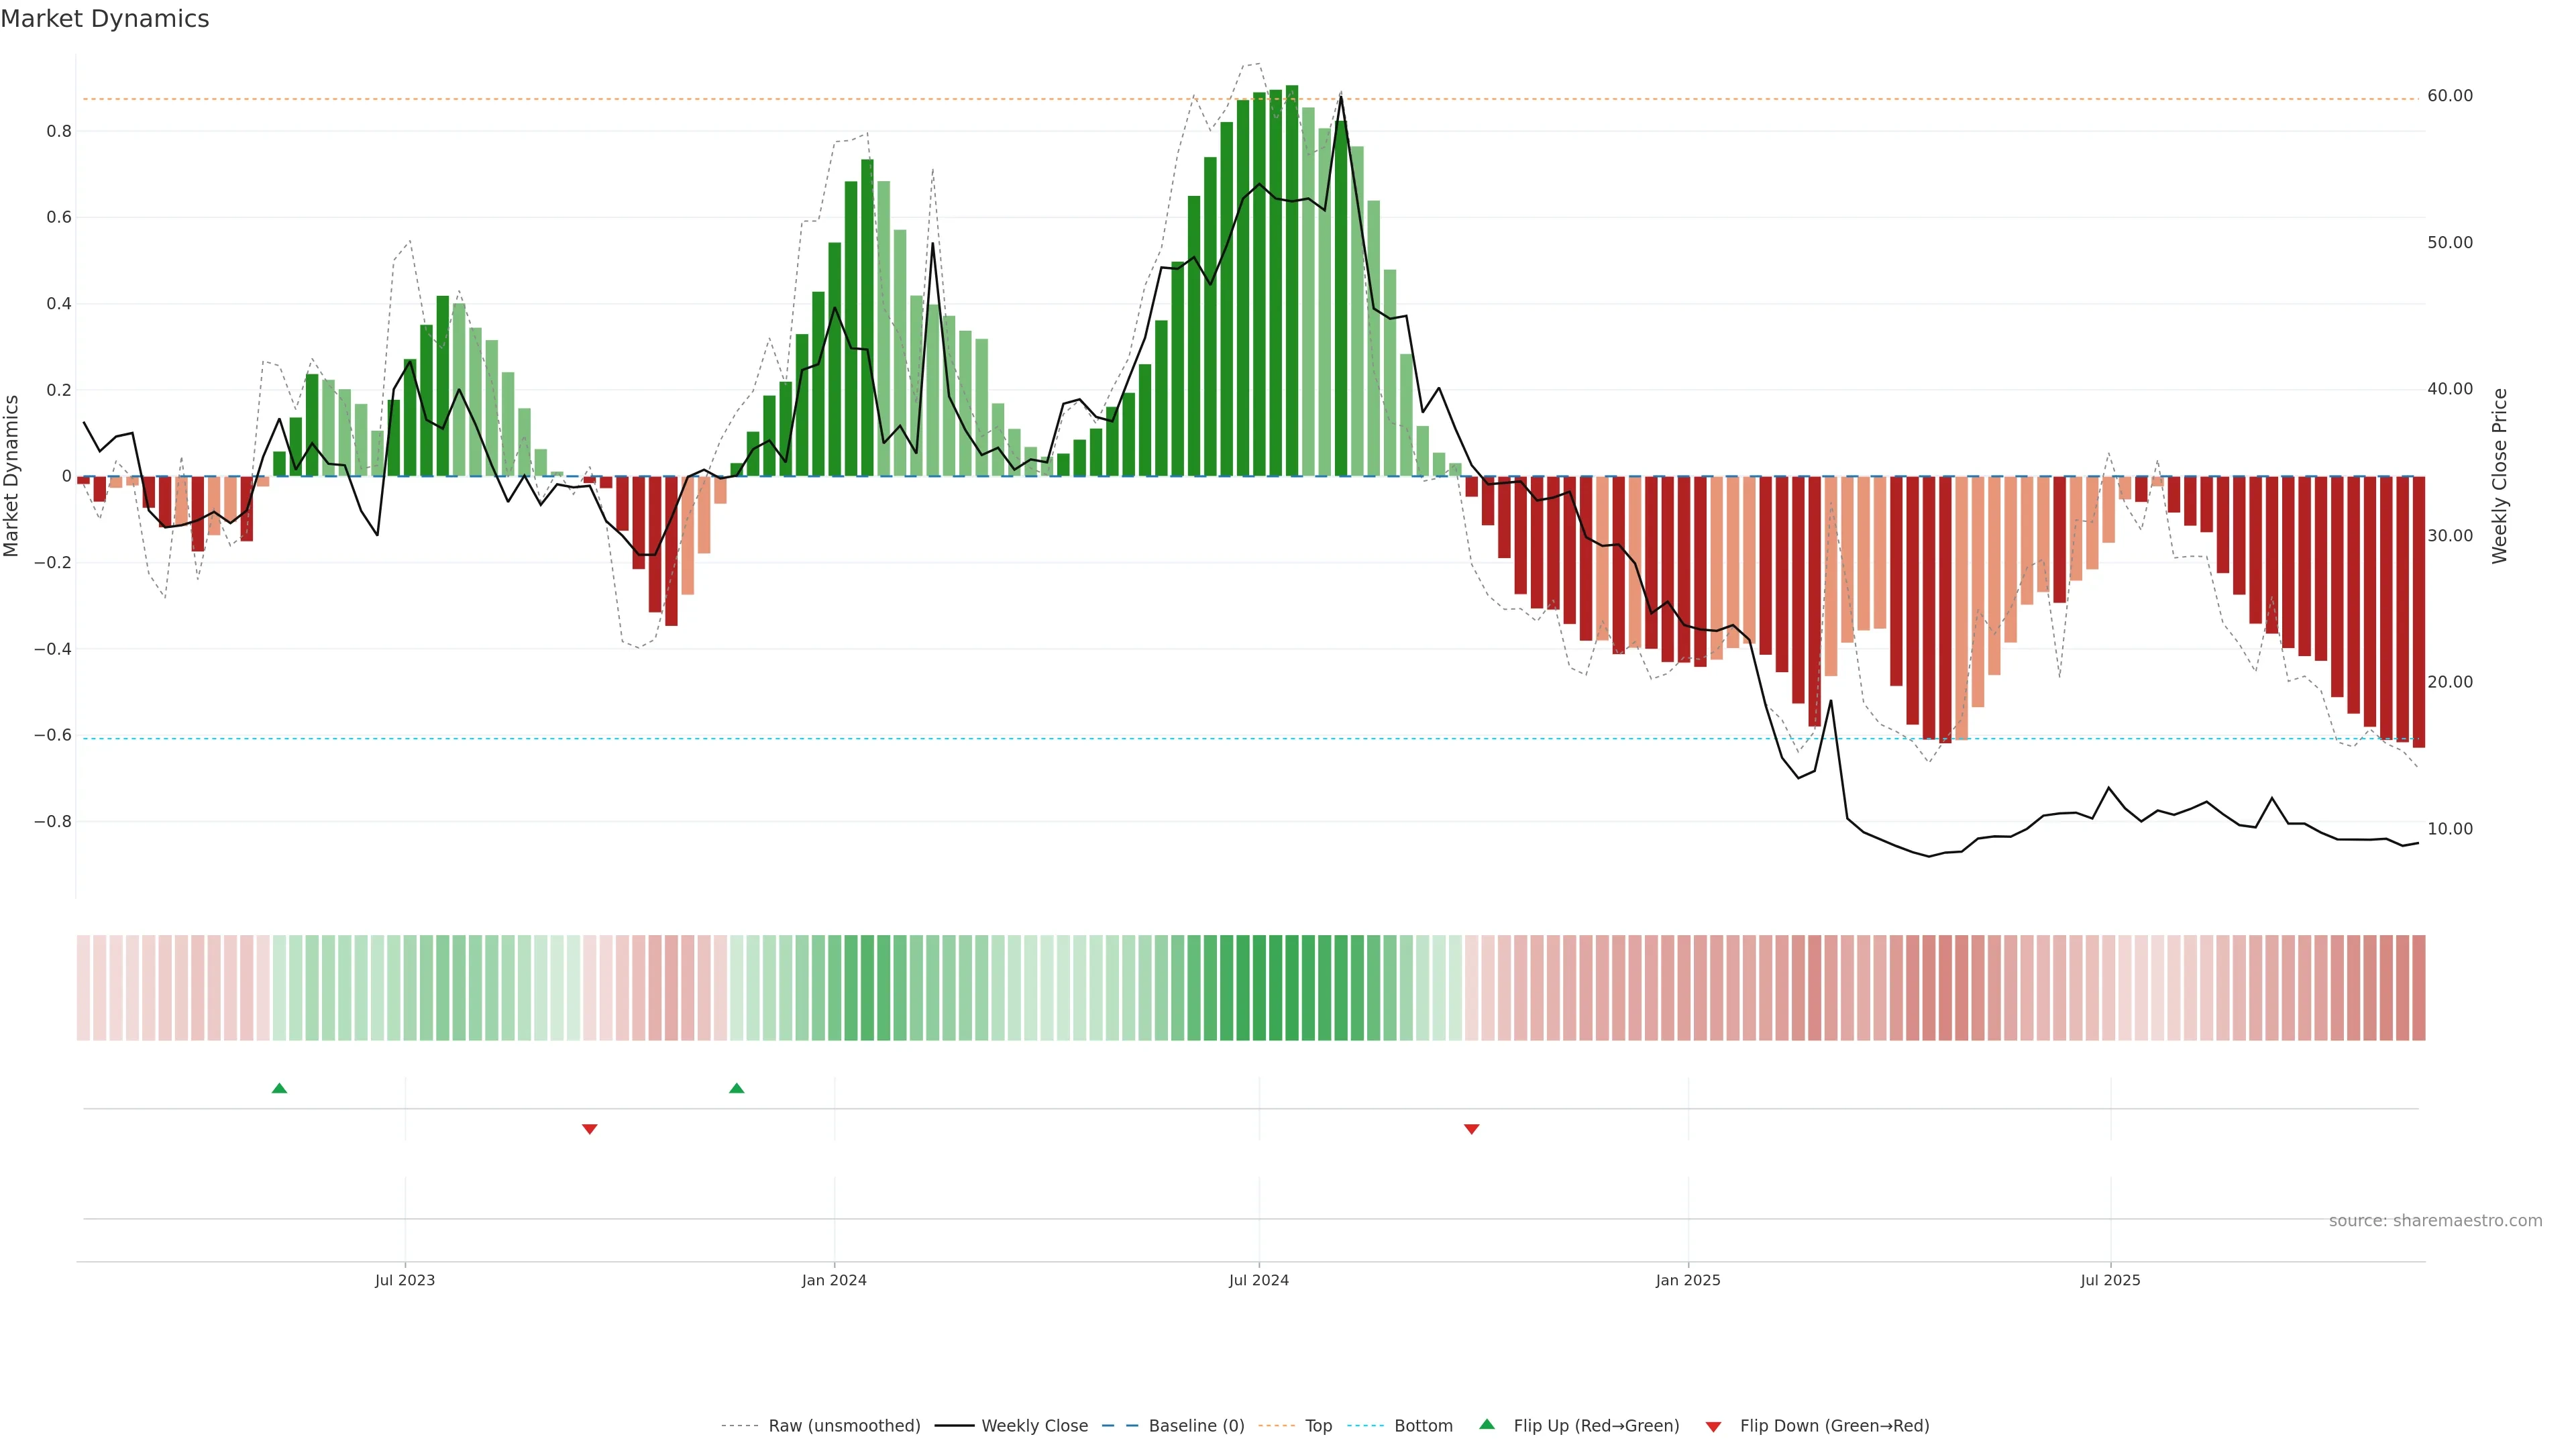This screenshot has height=1449, width=2576.
Task: Click the Flip Down legend triangle icon
Action: click(1713, 1427)
